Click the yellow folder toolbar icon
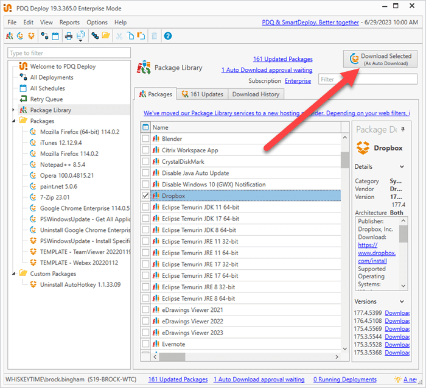Viewport: 426px width, 388px height. tap(106, 35)
